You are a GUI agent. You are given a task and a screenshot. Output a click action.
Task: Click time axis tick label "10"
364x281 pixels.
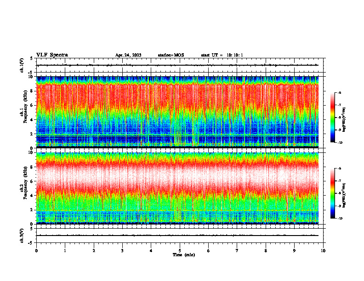click(x=323, y=251)
